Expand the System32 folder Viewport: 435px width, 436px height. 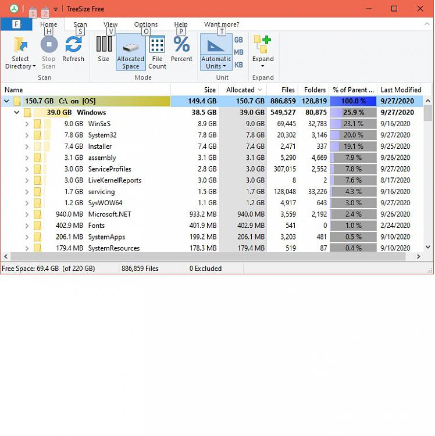27,135
